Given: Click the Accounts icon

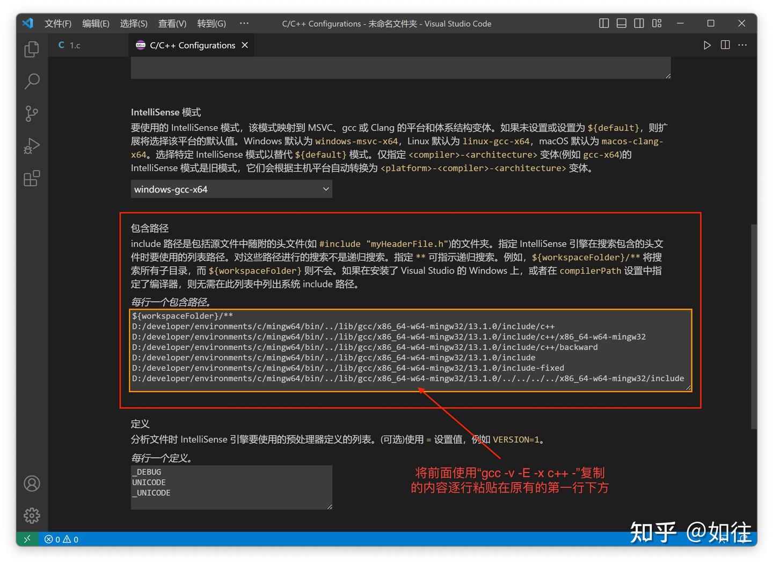Looking at the screenshot, I should pyautogui.click(x=31, y=483).
